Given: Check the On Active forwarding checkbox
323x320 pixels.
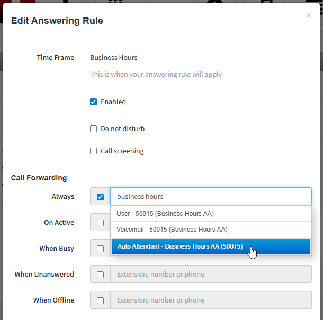Looking at the screenshot, I should 100,223.
